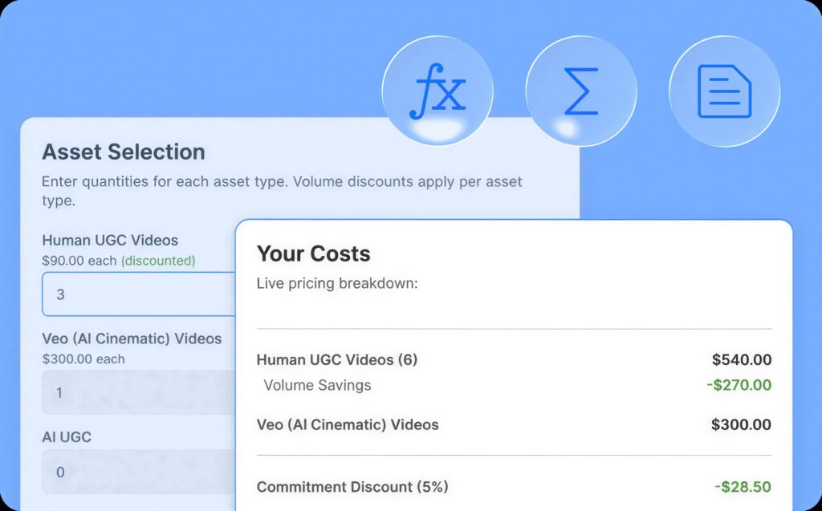Select the AI UGC quantity field

tap(136, 472)
